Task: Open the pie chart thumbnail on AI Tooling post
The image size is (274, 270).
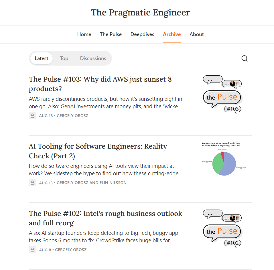Action: 224,159
